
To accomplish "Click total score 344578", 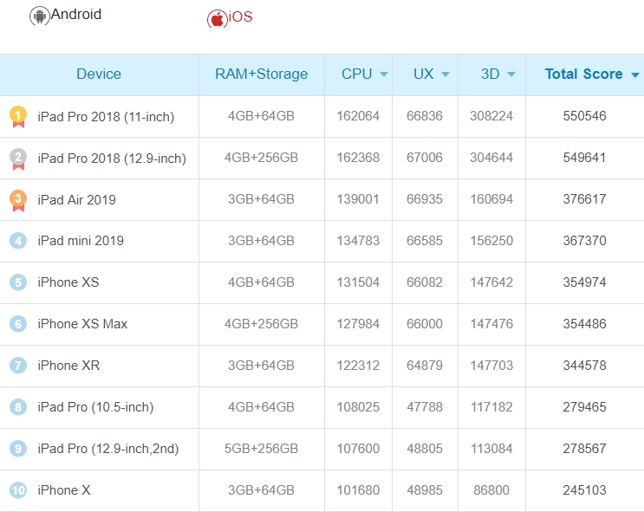I will coord(584,366).
